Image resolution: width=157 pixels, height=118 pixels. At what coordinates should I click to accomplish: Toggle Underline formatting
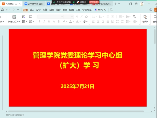tap(49, 22)
